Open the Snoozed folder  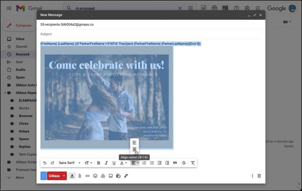coord(22,54)
